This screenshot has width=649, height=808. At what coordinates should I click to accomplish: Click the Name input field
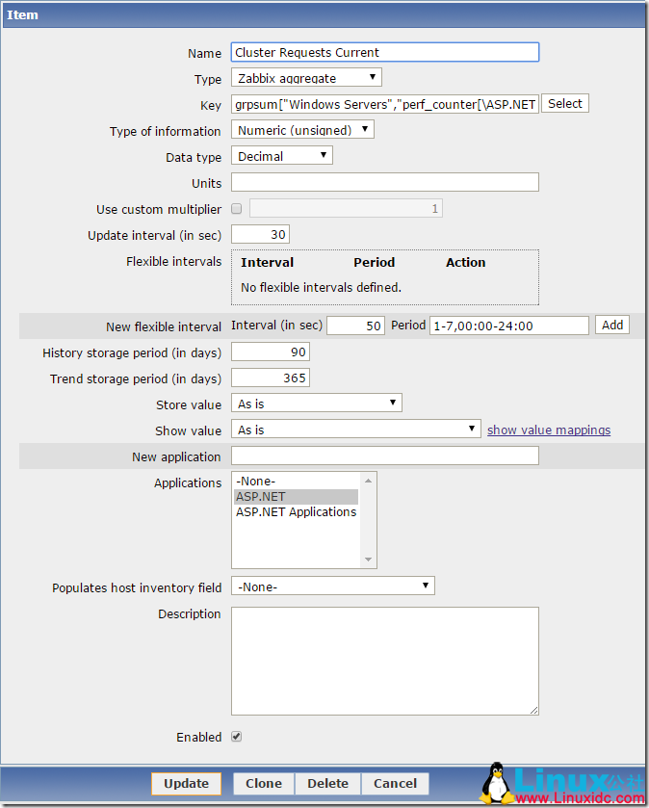pos(383,52)
